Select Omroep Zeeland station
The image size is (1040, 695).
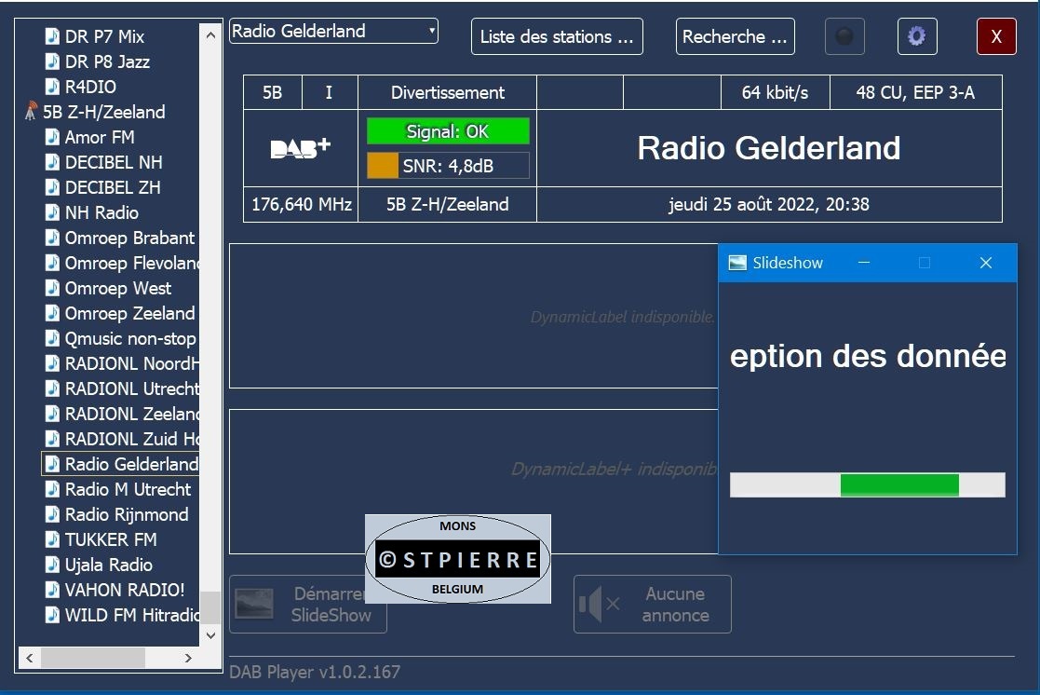point(129,313)
